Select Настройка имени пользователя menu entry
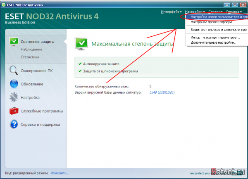 (x=217, y=17)
